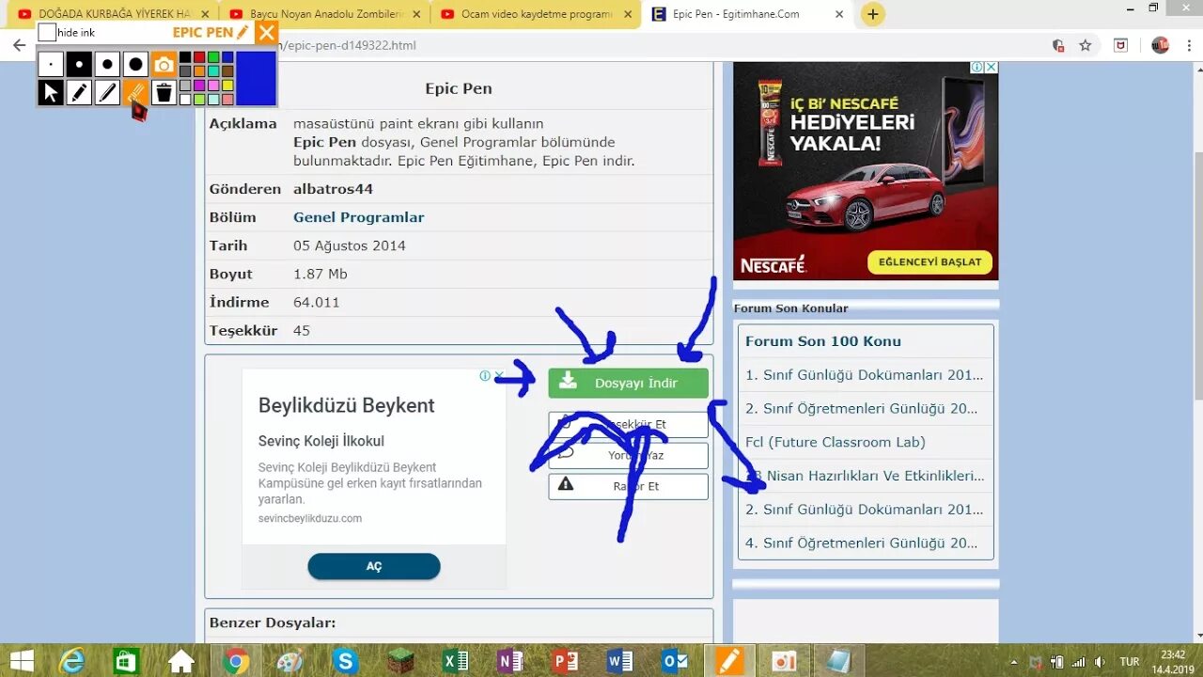Select the orange eraser tool in Epic Pen
The width and height of the screenshot is (1203, 677).
point(135,92)
